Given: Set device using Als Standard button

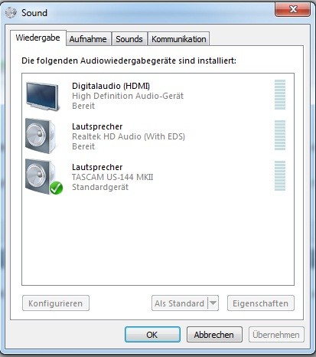Looking at the screenshot, I should point(180,303).
